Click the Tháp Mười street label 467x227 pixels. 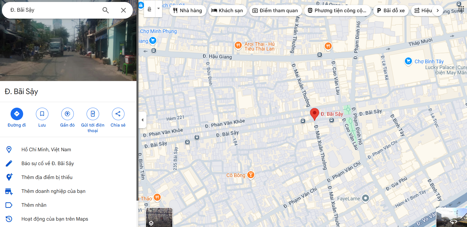[x=420, y=42]
